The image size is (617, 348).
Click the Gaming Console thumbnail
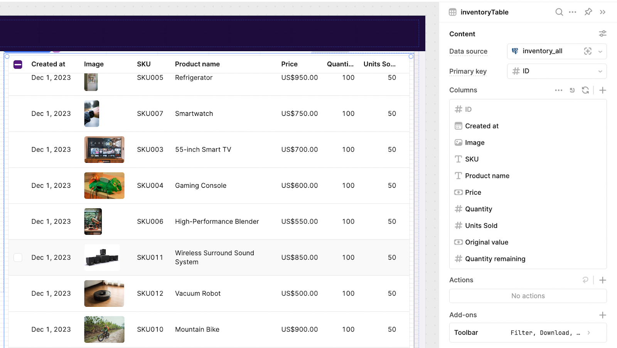pos(104,186)
